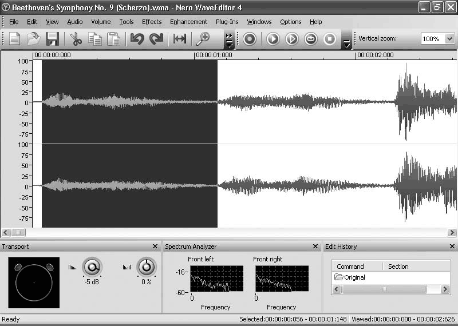Select the Original entry in Edit History
The width and height of the screenshot is (458, 326).
(x=354, y=277)
